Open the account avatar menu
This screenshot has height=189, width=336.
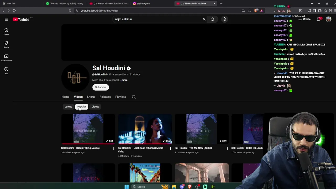[328, 19]
